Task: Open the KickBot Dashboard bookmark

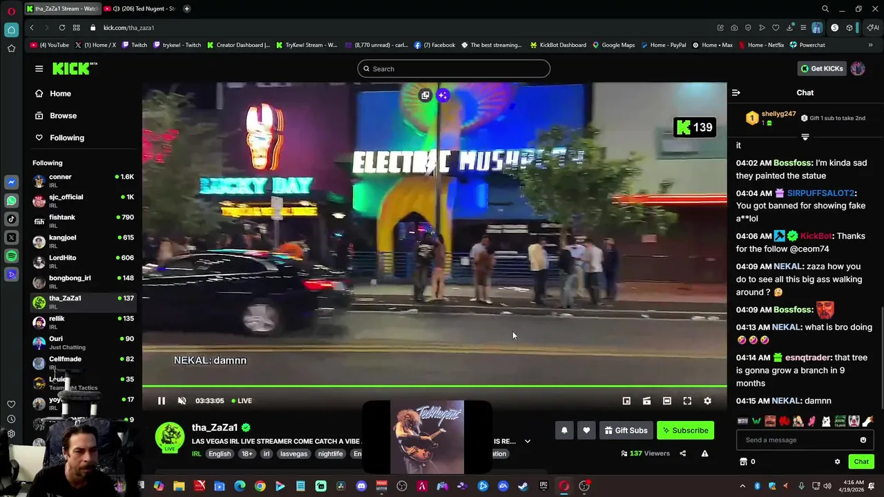Action: tap(558, 45)
